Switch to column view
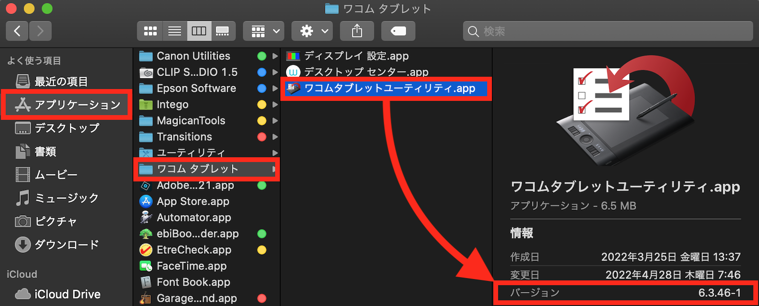This screenshot has width=759, height=306. (x=199, y=31)
